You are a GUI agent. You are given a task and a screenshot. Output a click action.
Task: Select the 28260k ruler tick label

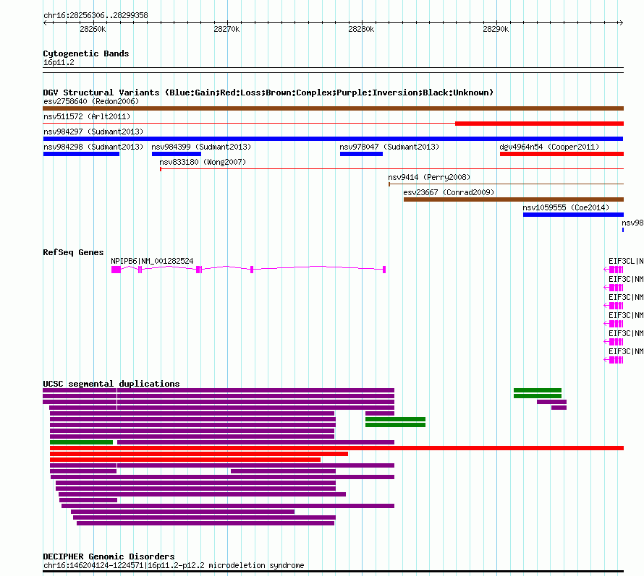click(x=93, y=29)
